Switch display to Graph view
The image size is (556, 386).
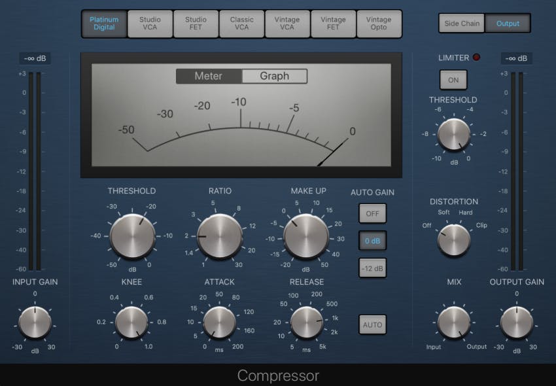(x=274, y=76)
